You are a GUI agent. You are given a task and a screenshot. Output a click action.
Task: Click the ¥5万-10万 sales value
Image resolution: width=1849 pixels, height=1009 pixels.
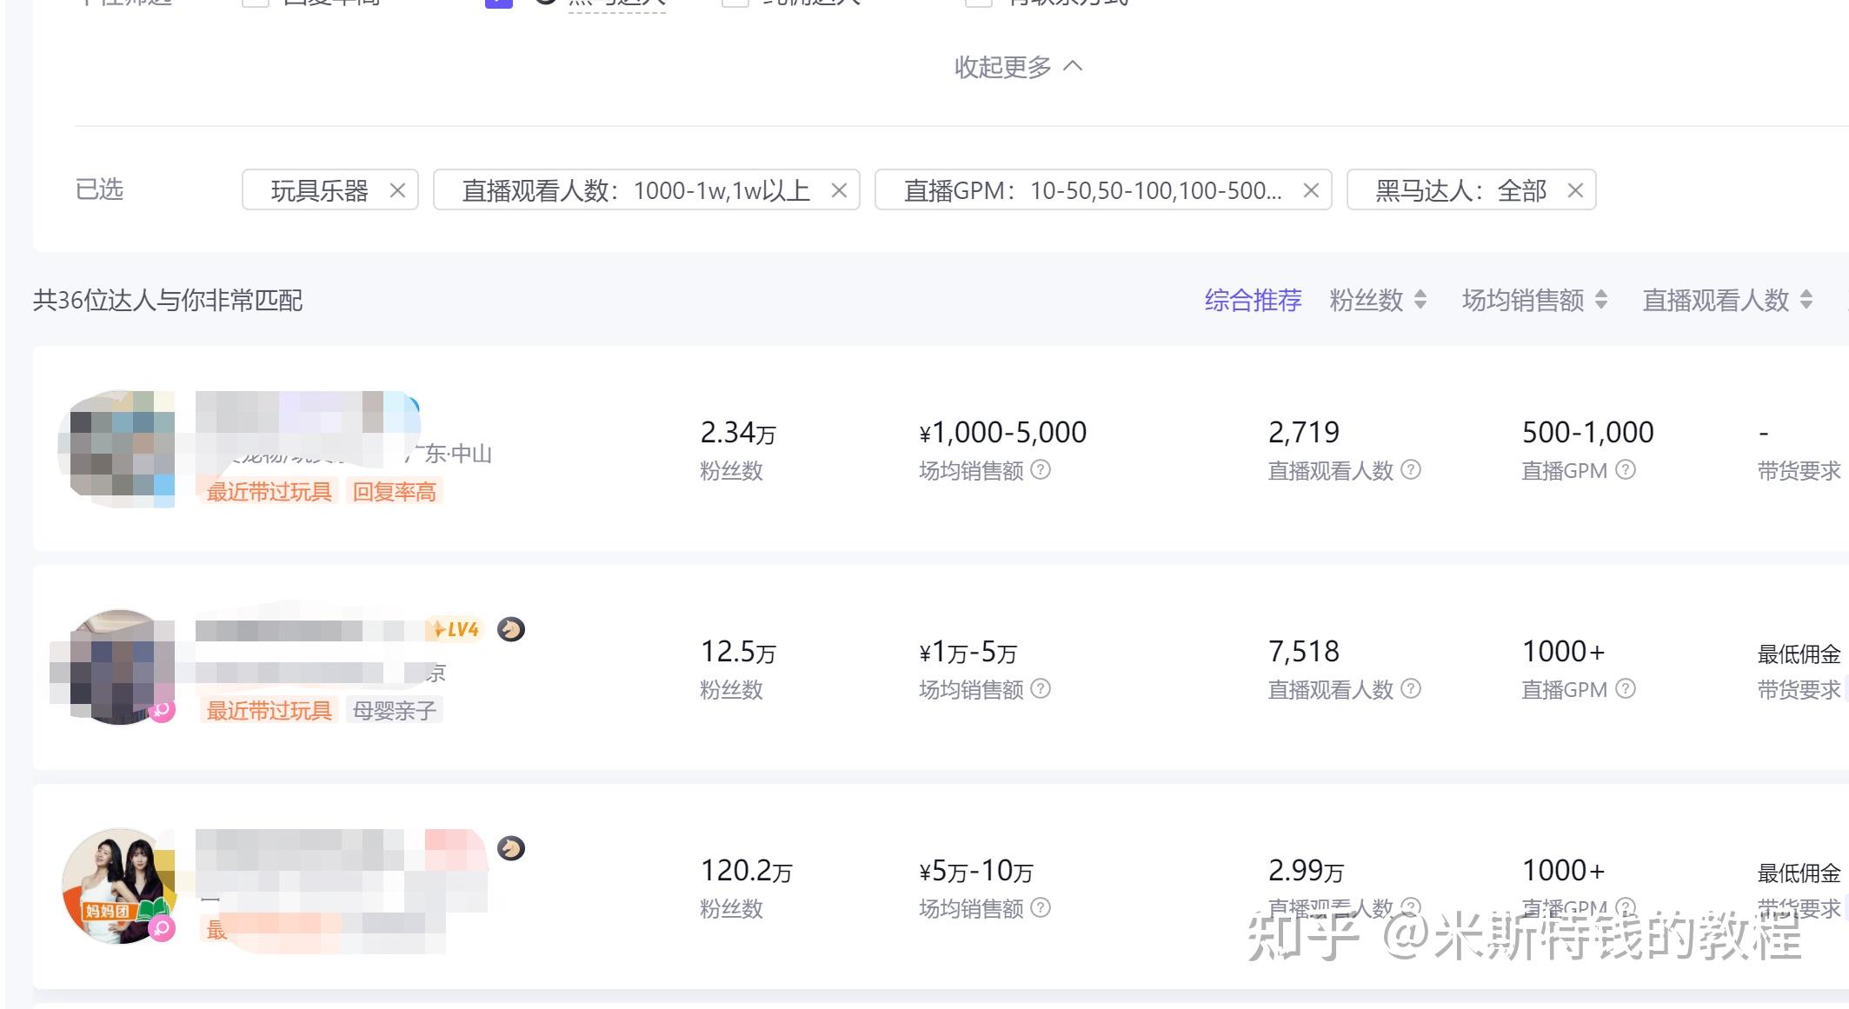click(x=975, y=870)
